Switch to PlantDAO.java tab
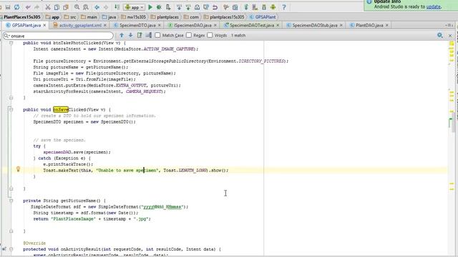Screen dimensions: 458x257 [369, 26]
